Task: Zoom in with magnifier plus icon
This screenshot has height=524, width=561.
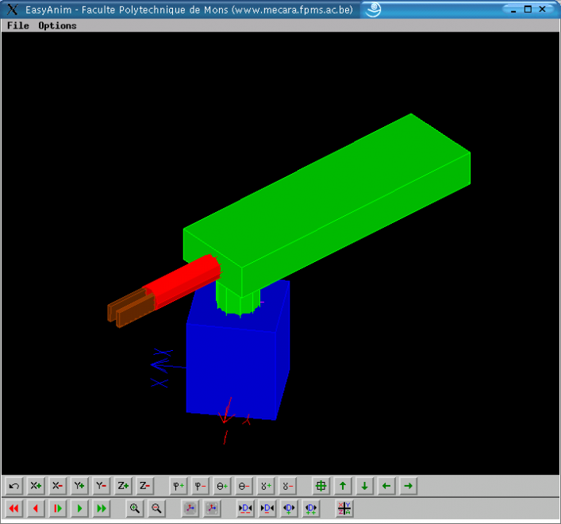Action: pyautogui.click(x=135, y=508)
